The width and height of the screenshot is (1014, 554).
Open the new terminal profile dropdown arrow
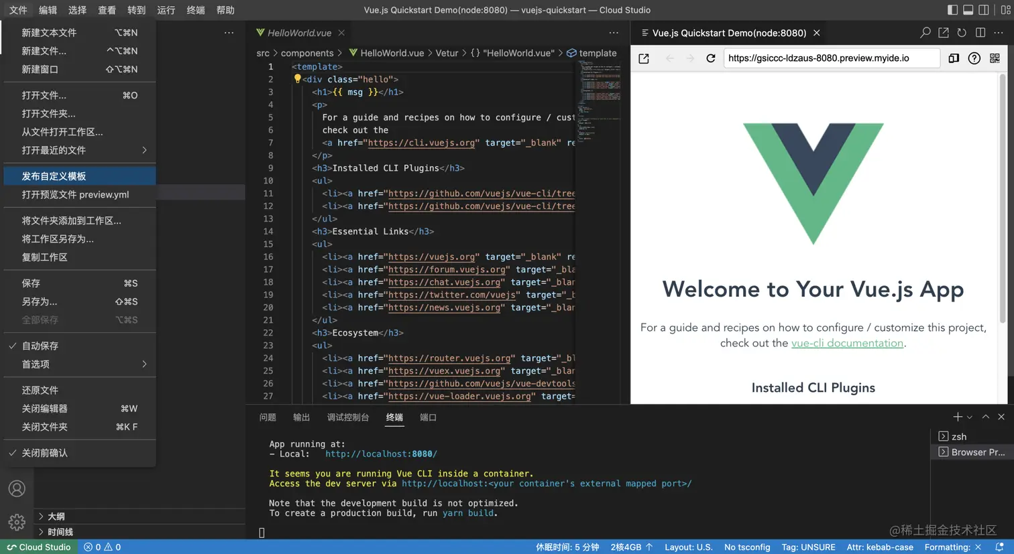[970, 417]
